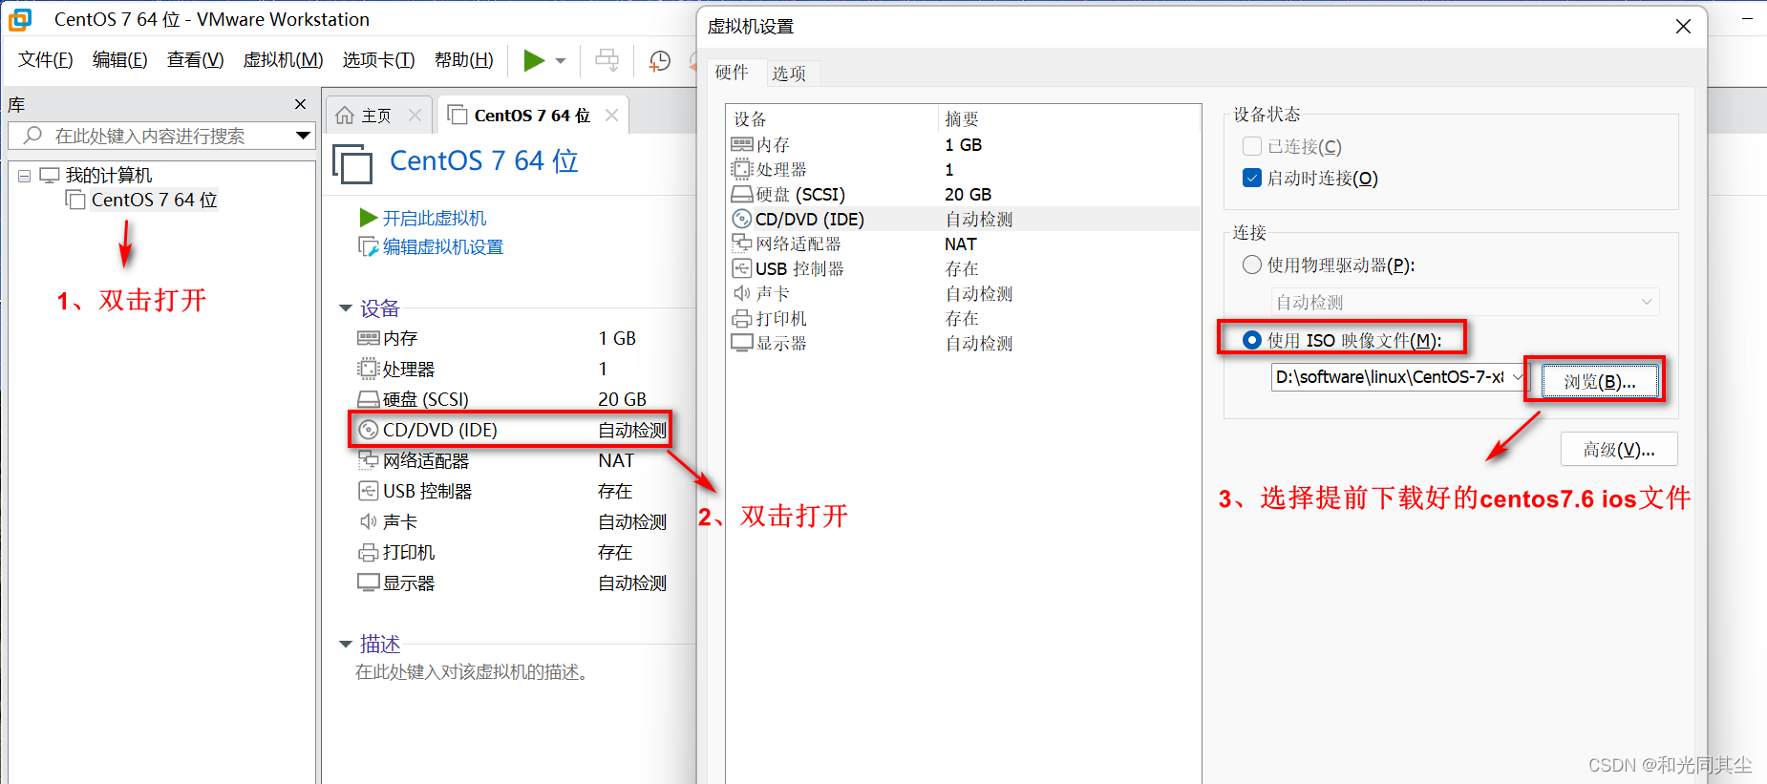Viewport: 1767px width, 784px height.
Task: Select 硬盘 (SCSI) row in settings dialog
Action: point(963,194)
